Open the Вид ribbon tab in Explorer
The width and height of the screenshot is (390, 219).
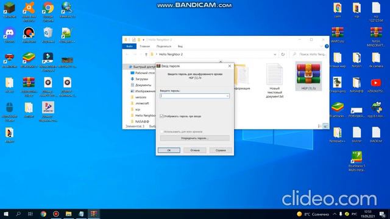[x=180, y=46]
